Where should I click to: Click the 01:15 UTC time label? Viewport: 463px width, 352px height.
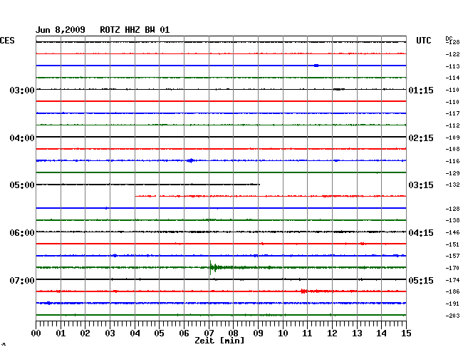[421, 90]
